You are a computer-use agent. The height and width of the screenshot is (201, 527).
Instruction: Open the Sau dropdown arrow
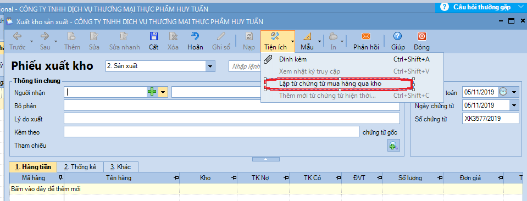pos(56,41)
